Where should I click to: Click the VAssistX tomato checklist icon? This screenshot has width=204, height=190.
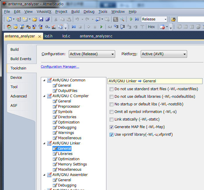pos(9,27)
